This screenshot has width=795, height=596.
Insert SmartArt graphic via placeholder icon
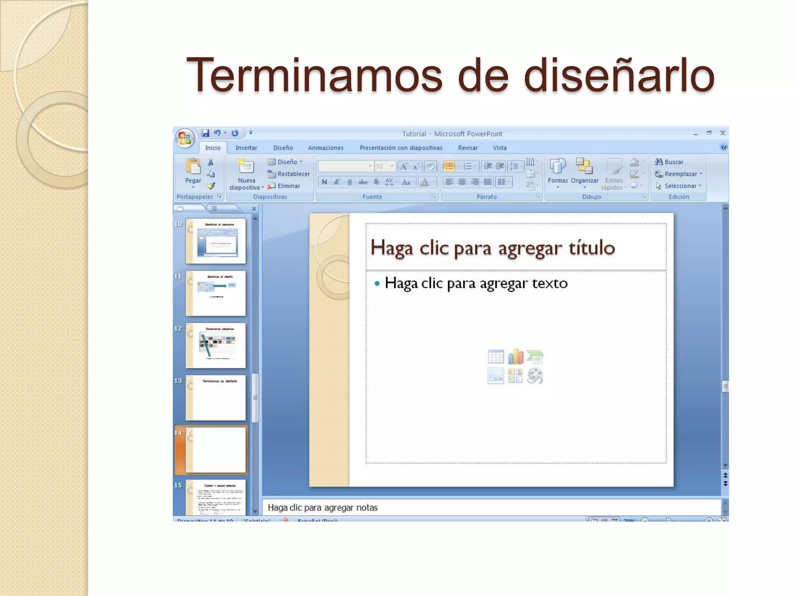(x=535, y=357)
